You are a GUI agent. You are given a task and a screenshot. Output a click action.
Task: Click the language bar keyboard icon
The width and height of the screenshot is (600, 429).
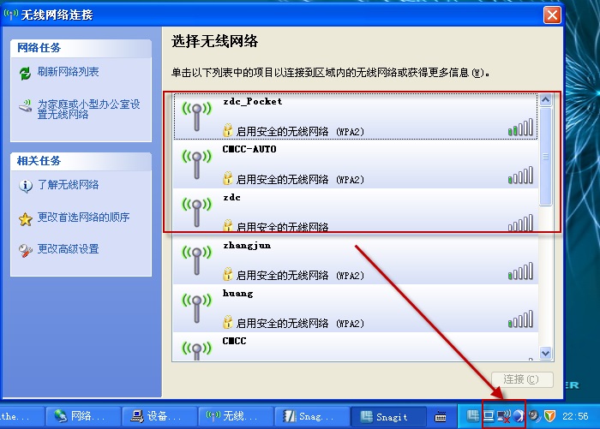[441, 417]
